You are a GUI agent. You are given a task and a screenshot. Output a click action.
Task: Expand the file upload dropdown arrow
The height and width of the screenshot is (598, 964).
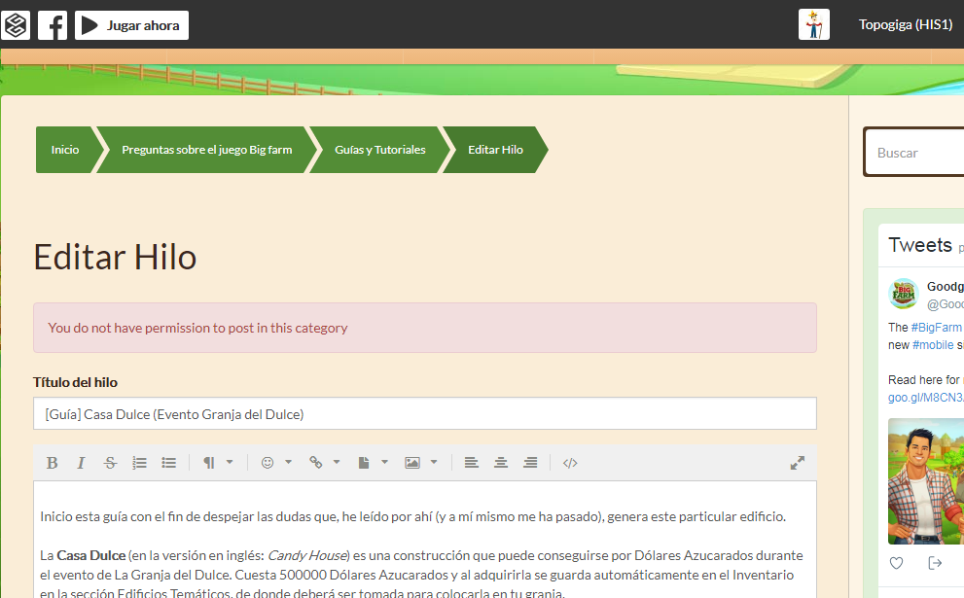[385, 462]
